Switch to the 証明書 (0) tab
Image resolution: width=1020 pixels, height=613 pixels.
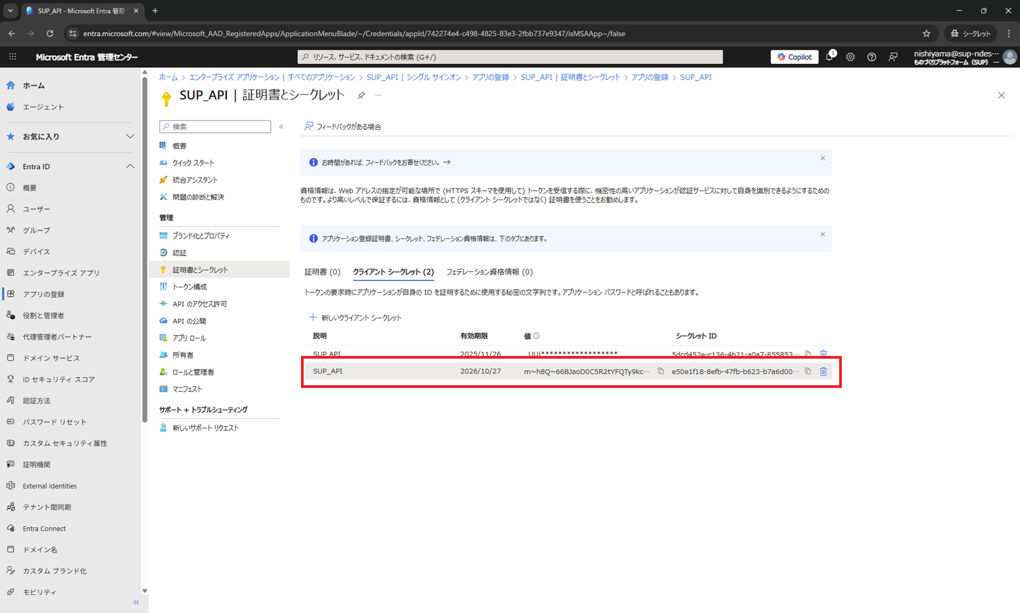322,272
